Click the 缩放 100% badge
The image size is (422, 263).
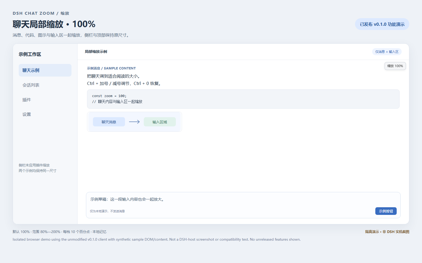pos(395,66)
